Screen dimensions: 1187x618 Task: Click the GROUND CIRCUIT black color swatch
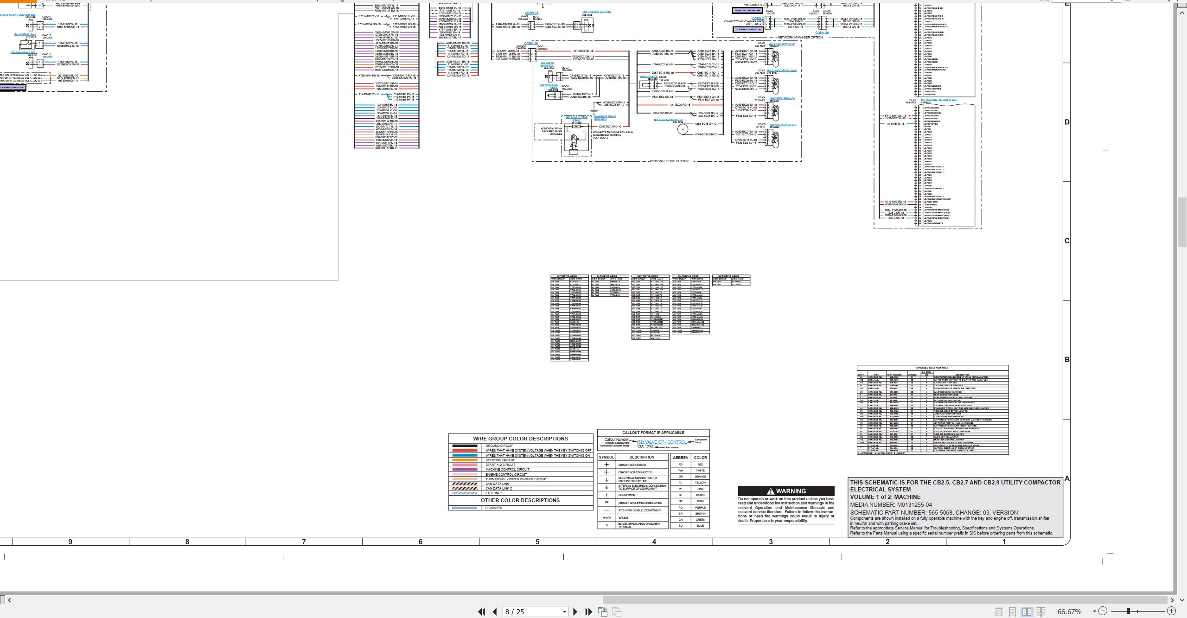464,446
